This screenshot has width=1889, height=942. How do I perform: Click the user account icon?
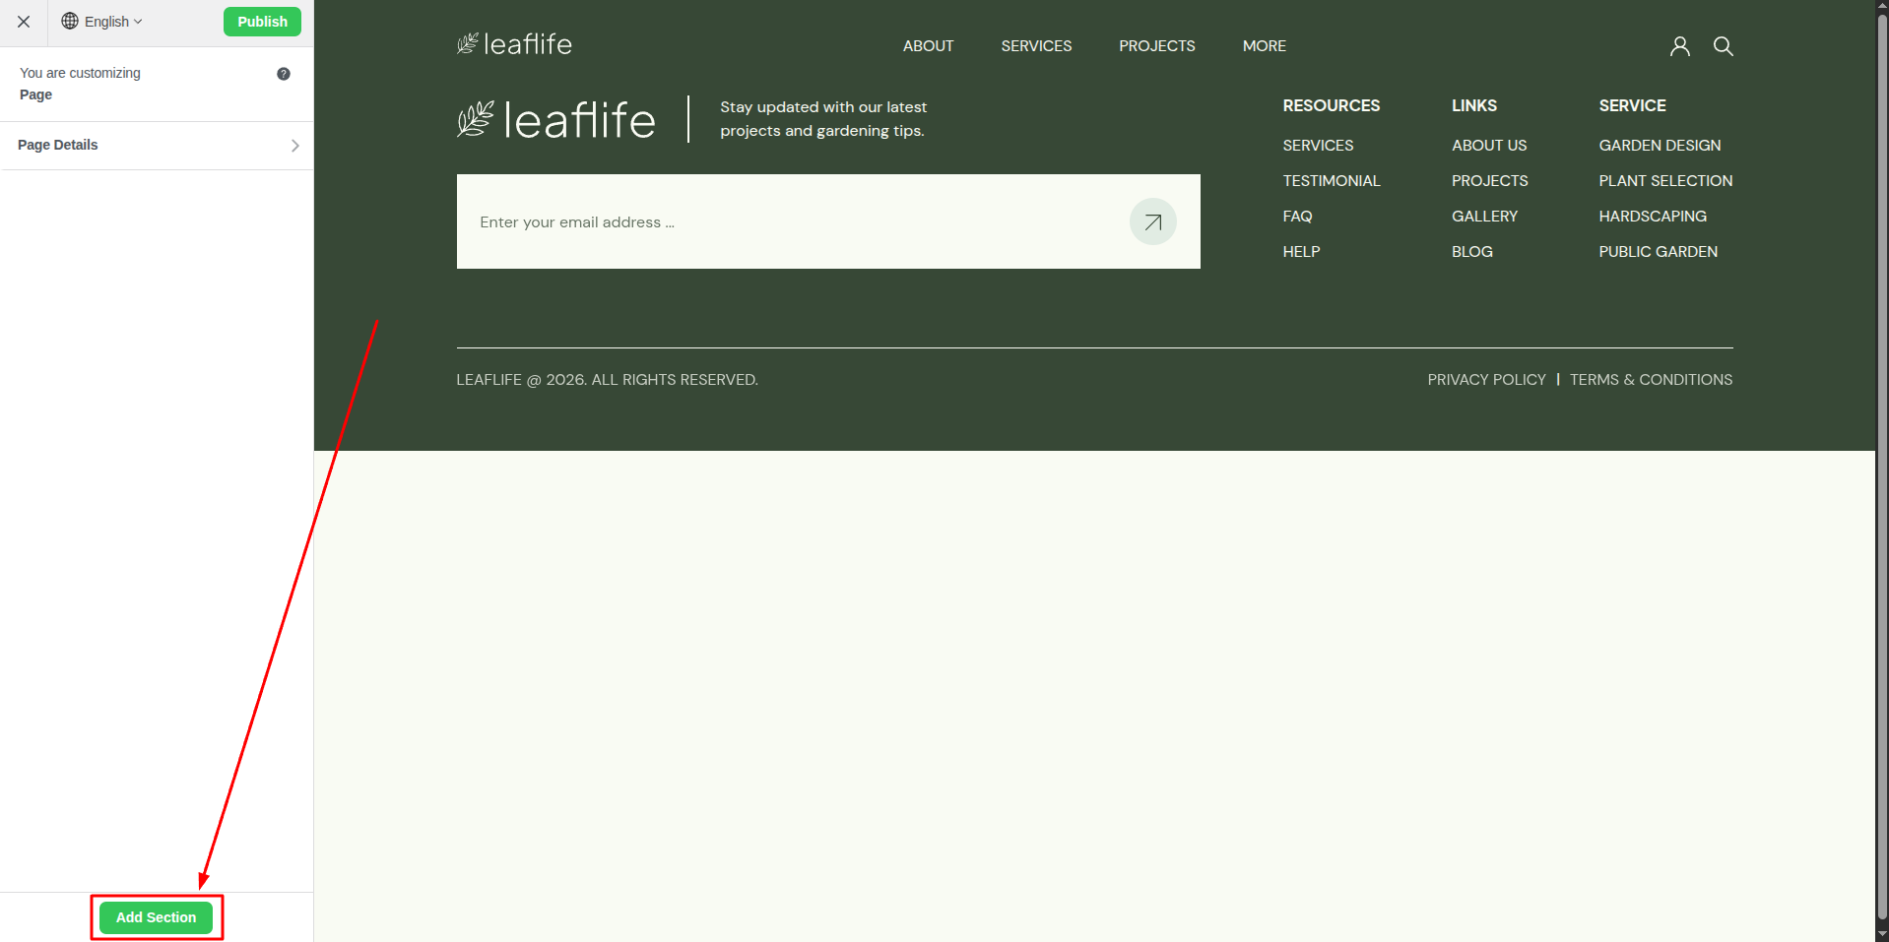(1679, 46)
